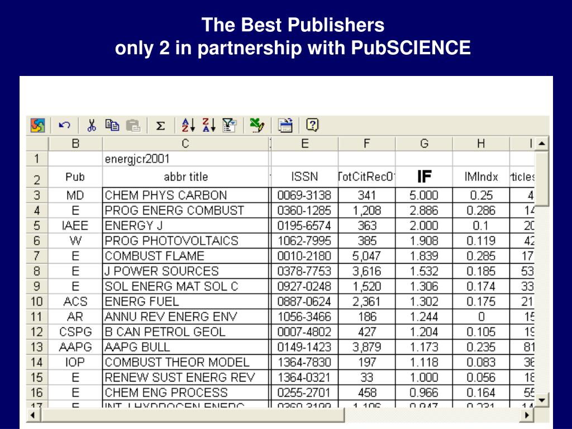Click the Cut scissors icon
Viewport: 572px width, 429px height.
coord(92,126)
